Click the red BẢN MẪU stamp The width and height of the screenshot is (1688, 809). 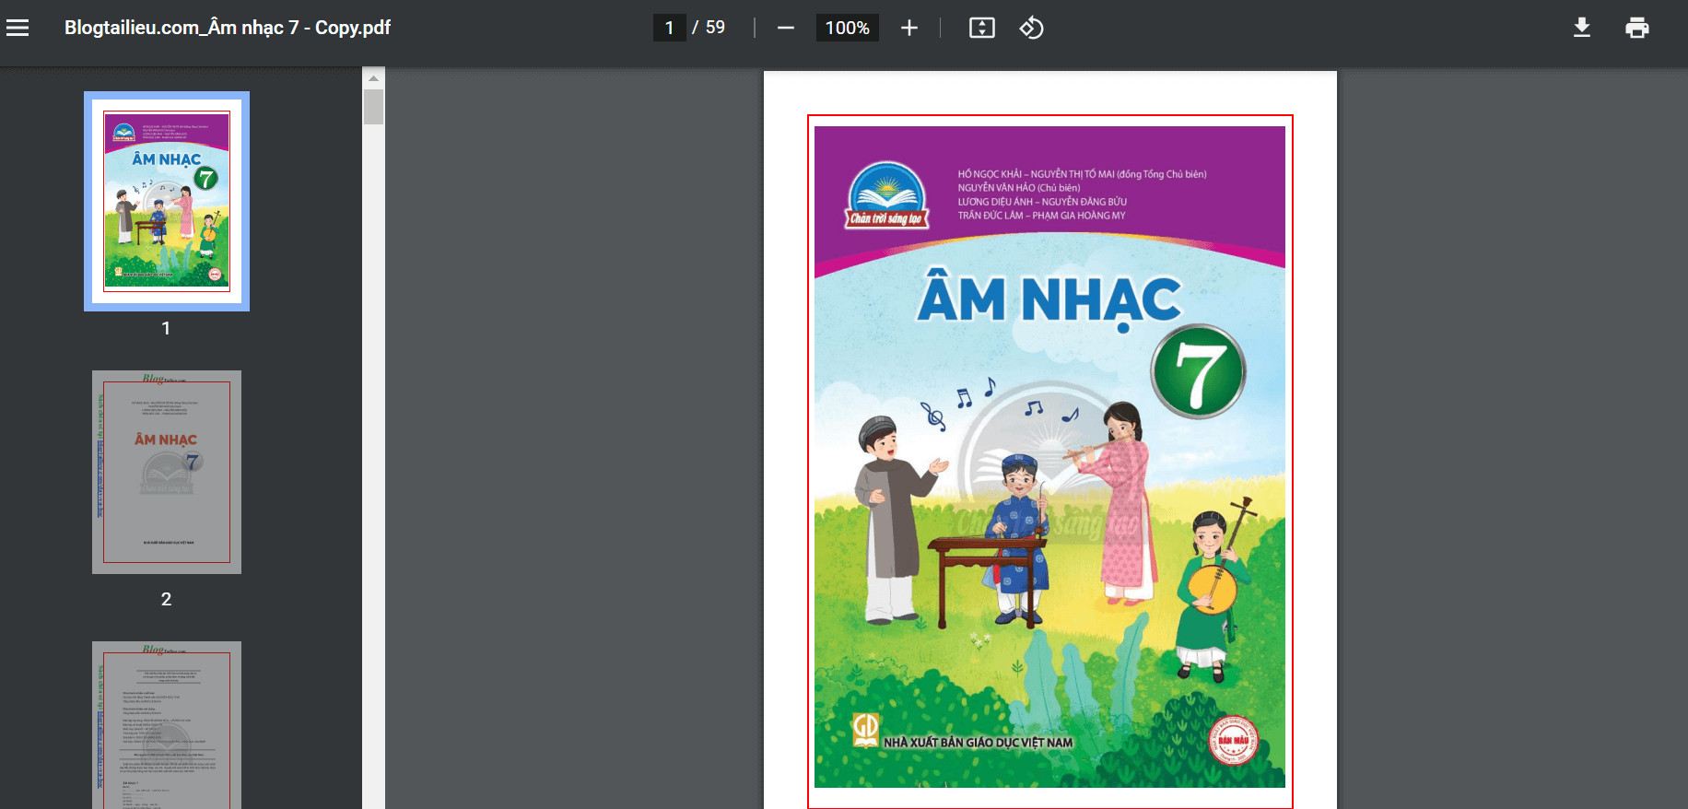tap(1234, 740)
